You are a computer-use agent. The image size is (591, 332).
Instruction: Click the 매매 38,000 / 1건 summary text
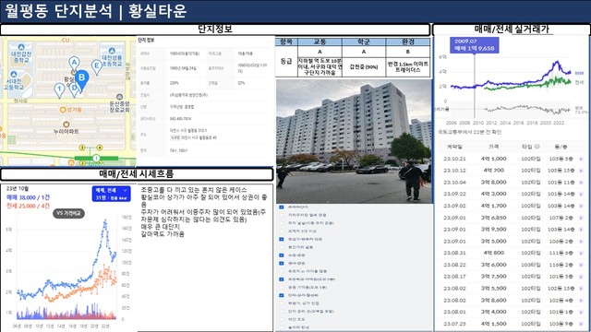(29, 197)
